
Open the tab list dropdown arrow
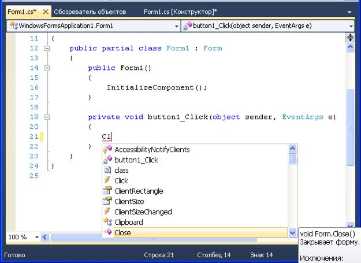[349, 12]
